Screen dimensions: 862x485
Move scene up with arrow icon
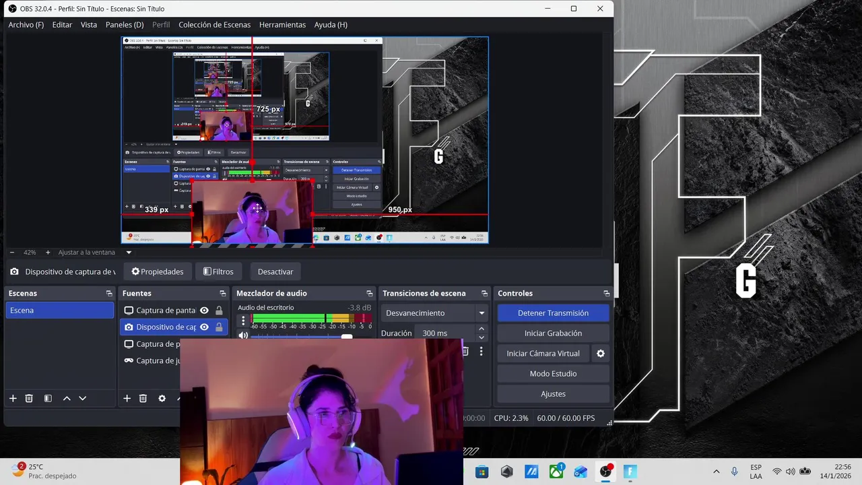[x=67, y=398]
